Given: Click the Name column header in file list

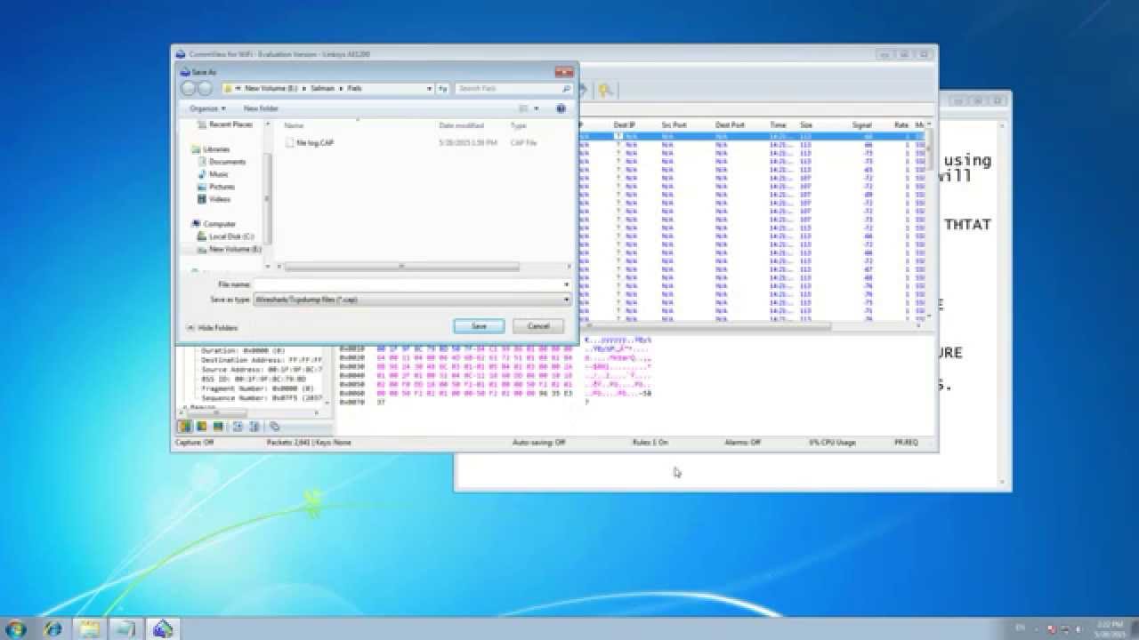Looking at the screenshot, I should pyautogui.click(x=294, y=125).
